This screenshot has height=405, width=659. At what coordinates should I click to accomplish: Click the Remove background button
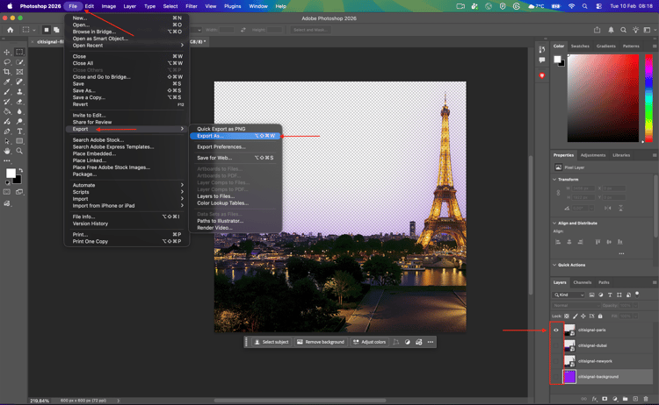click(x=321, y=342)
